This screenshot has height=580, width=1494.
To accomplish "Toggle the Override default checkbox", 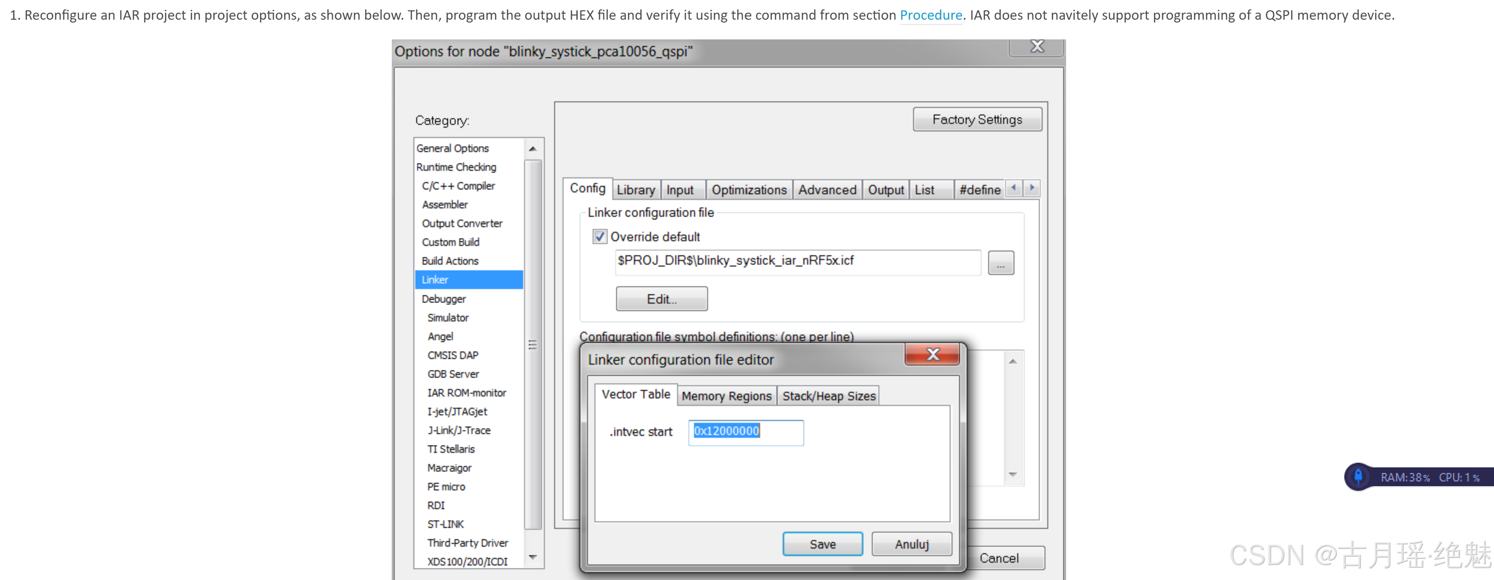I will (x=600, y=237).
